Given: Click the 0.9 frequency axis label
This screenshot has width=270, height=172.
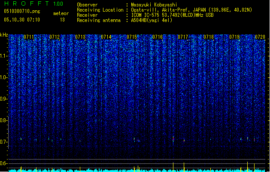Looking at the screenshot, I should 3,99.
